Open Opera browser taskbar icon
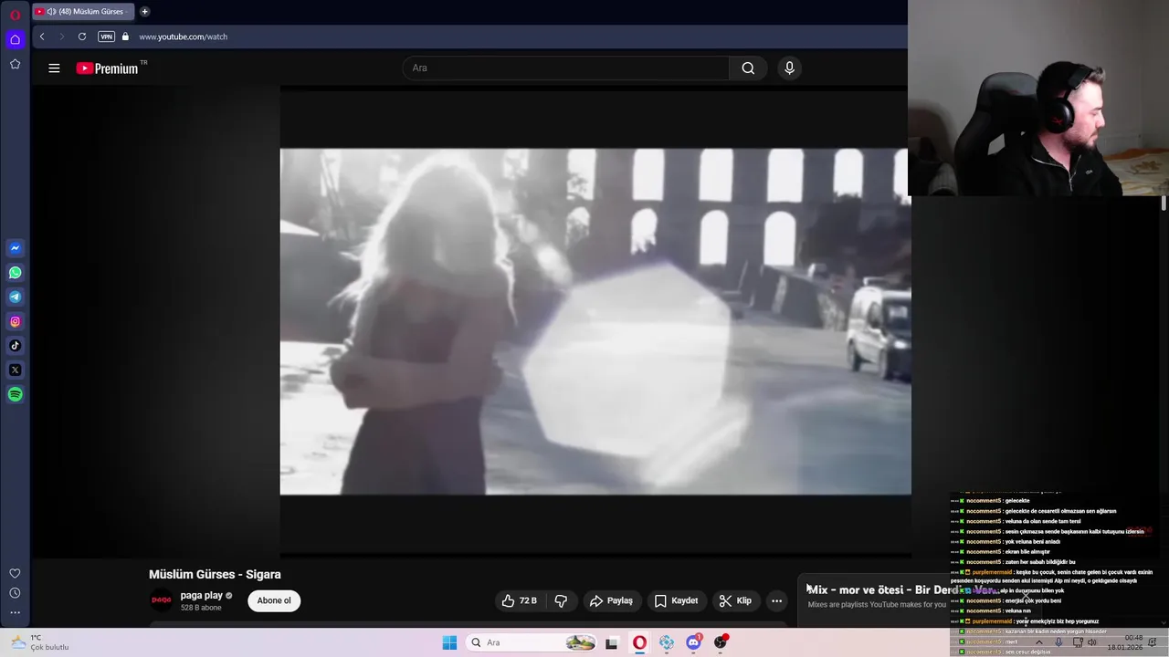The width and height of the screenshot is (1169, 657). tap(639, 642)
